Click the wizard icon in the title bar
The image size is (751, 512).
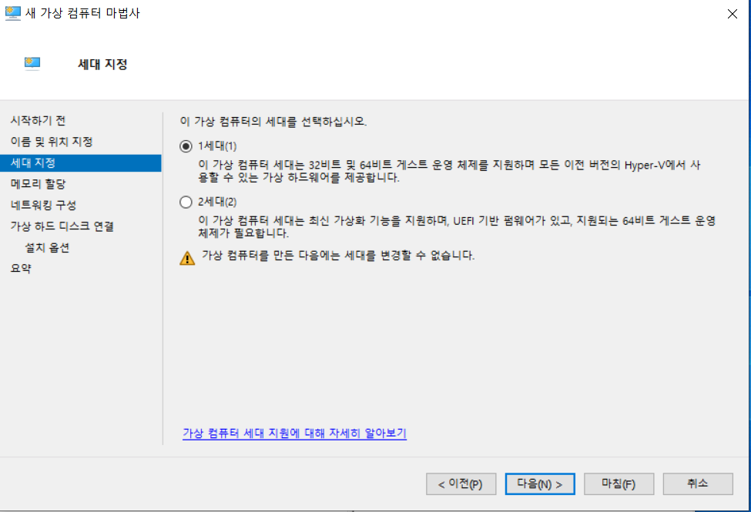pos(12,13)
